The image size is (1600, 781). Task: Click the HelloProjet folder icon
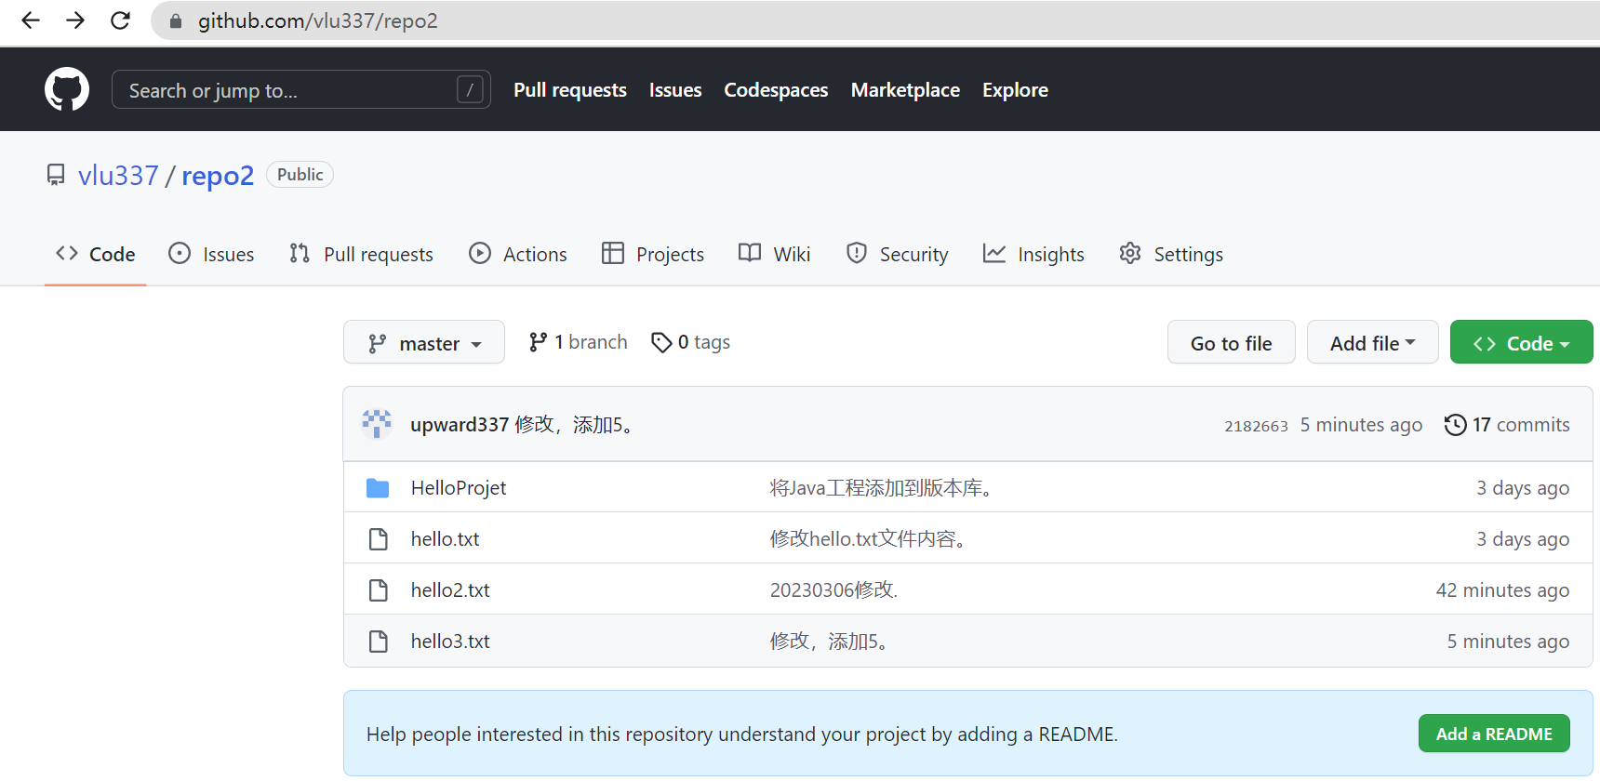(x=378, y=488)
